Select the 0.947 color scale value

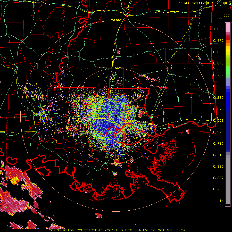218,40
